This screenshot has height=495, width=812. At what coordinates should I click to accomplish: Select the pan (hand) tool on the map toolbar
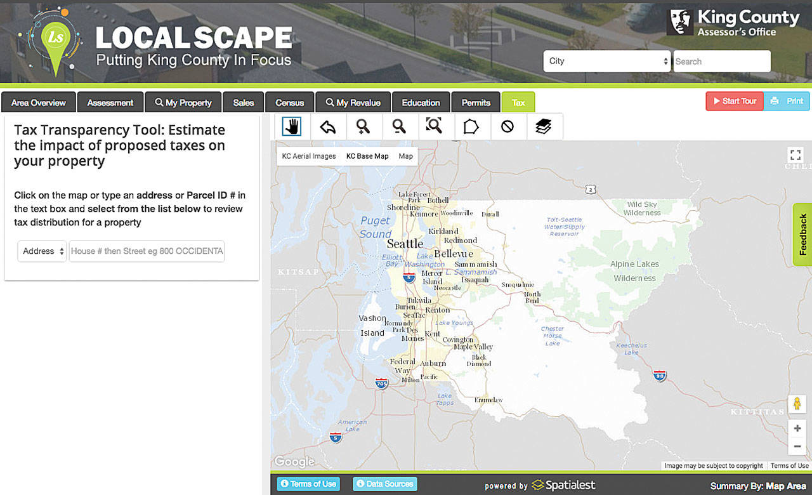292,126
